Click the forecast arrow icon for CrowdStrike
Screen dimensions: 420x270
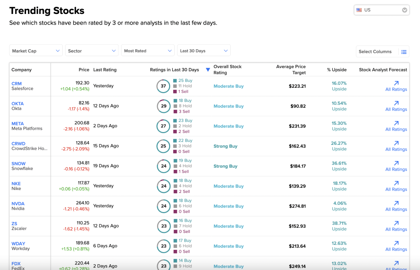[x=397, y=143]
